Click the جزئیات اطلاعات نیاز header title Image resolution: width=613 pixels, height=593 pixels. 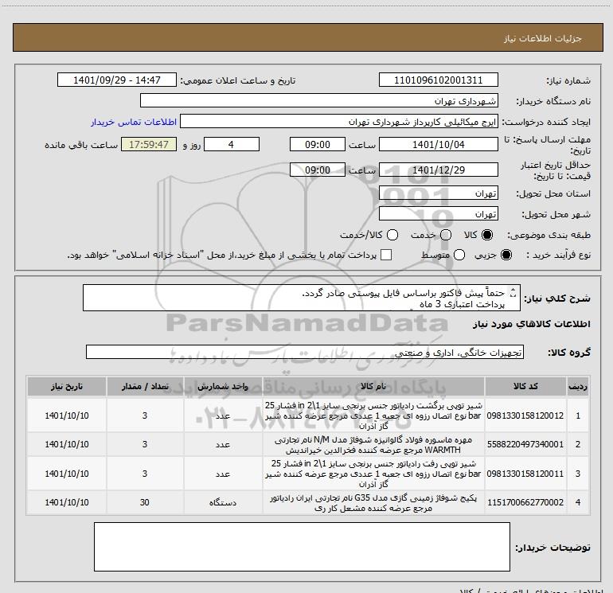pyautogui.click(x=543, y=38)
